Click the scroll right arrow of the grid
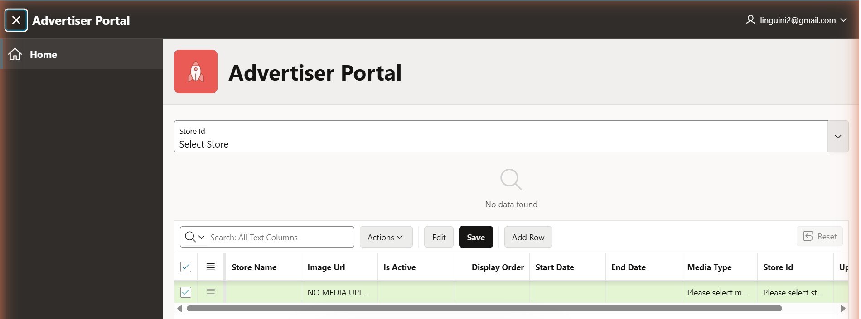This screenshot has width=861, height=319. point(843,309)
